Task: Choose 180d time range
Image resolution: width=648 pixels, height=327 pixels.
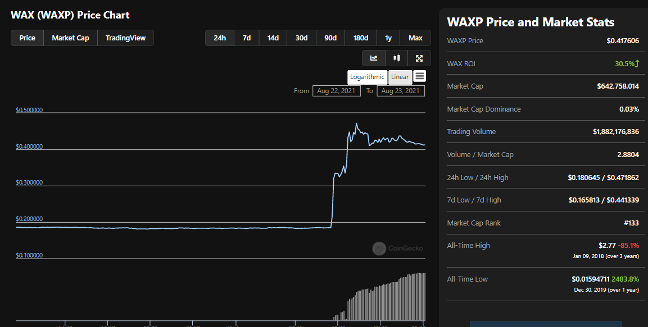Action: (361, 38)
